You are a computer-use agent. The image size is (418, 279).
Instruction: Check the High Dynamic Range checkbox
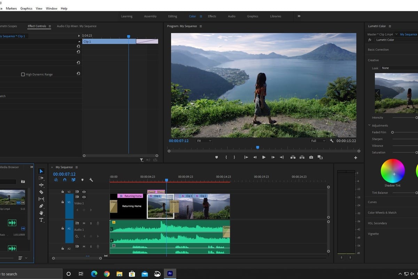(x=23, y=74)
